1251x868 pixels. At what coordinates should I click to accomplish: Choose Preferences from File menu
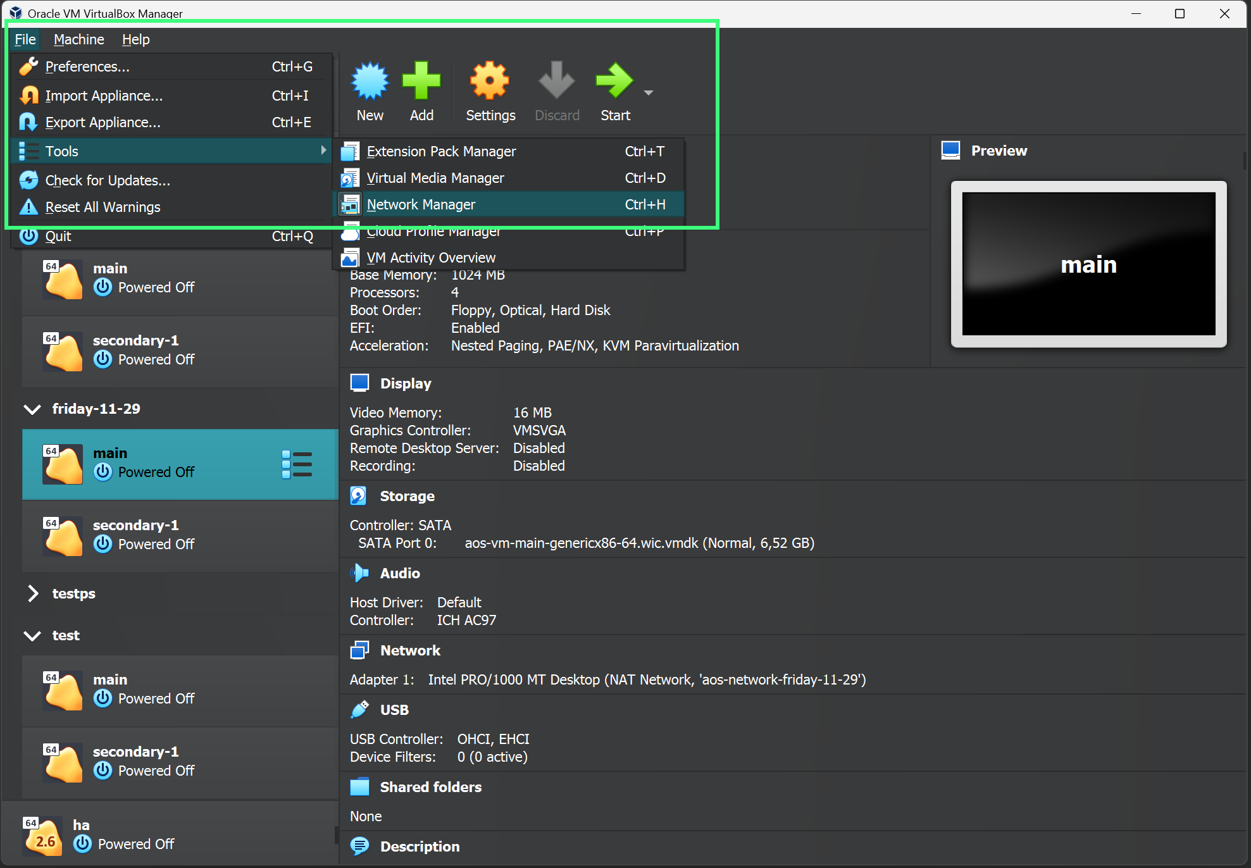pos(87,66)
